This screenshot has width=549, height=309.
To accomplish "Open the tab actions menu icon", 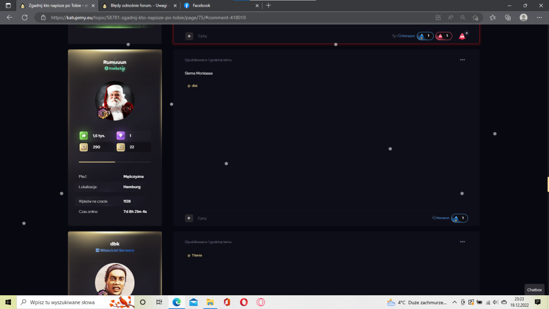I will (8, 5).
